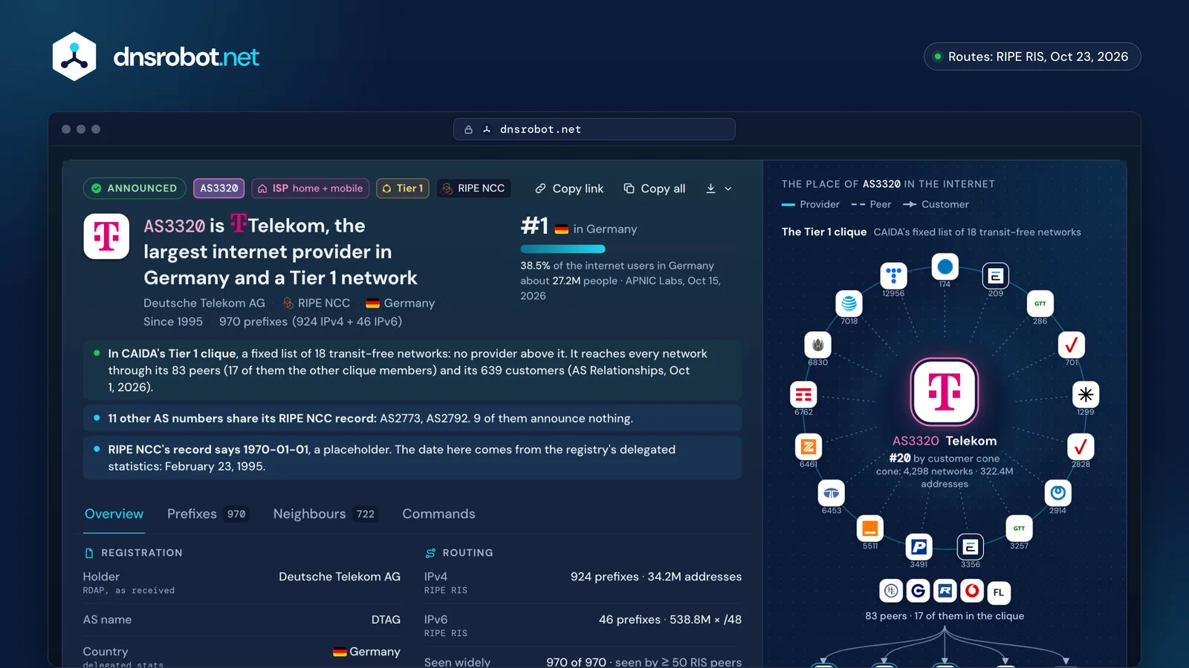Select the Tata AS 6453 node
1189x668 pixels.
[x=831, y=493]
